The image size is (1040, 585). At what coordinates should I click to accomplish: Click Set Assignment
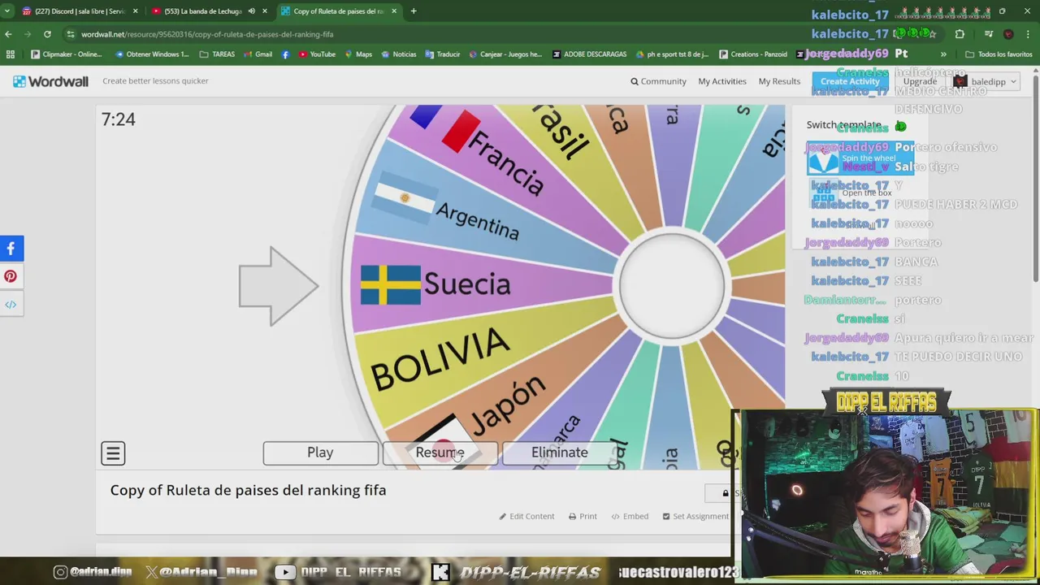click(x=695, y=516)
